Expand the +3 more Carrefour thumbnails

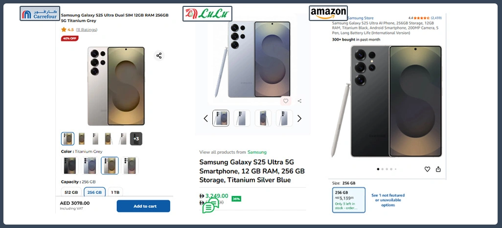point(136,138)
